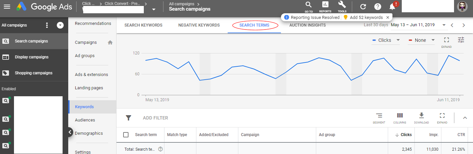The image size is (473, 154).
Task: Open the Tools wrench icon
Action: [x=342, y=7]
